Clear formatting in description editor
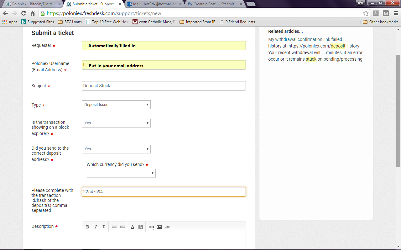This screenshot has width=401, height=250. click(x=168, y=227)
